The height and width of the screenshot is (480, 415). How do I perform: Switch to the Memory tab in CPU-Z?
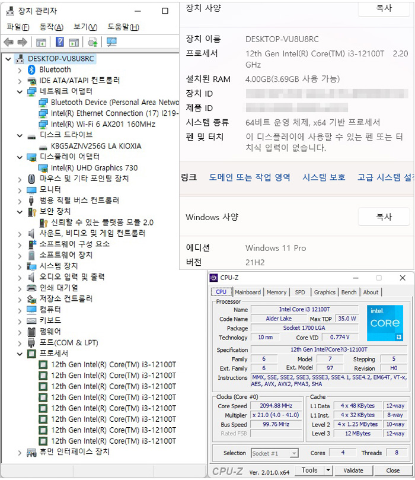point(276,292)
